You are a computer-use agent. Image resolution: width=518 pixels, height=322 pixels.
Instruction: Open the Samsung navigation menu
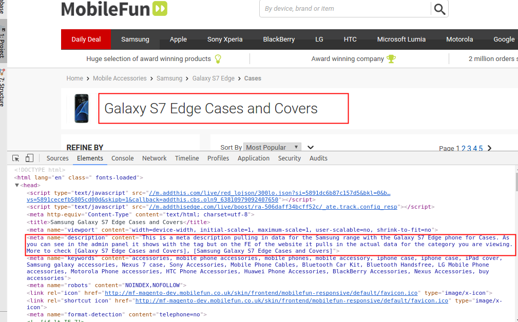[135, 39]
